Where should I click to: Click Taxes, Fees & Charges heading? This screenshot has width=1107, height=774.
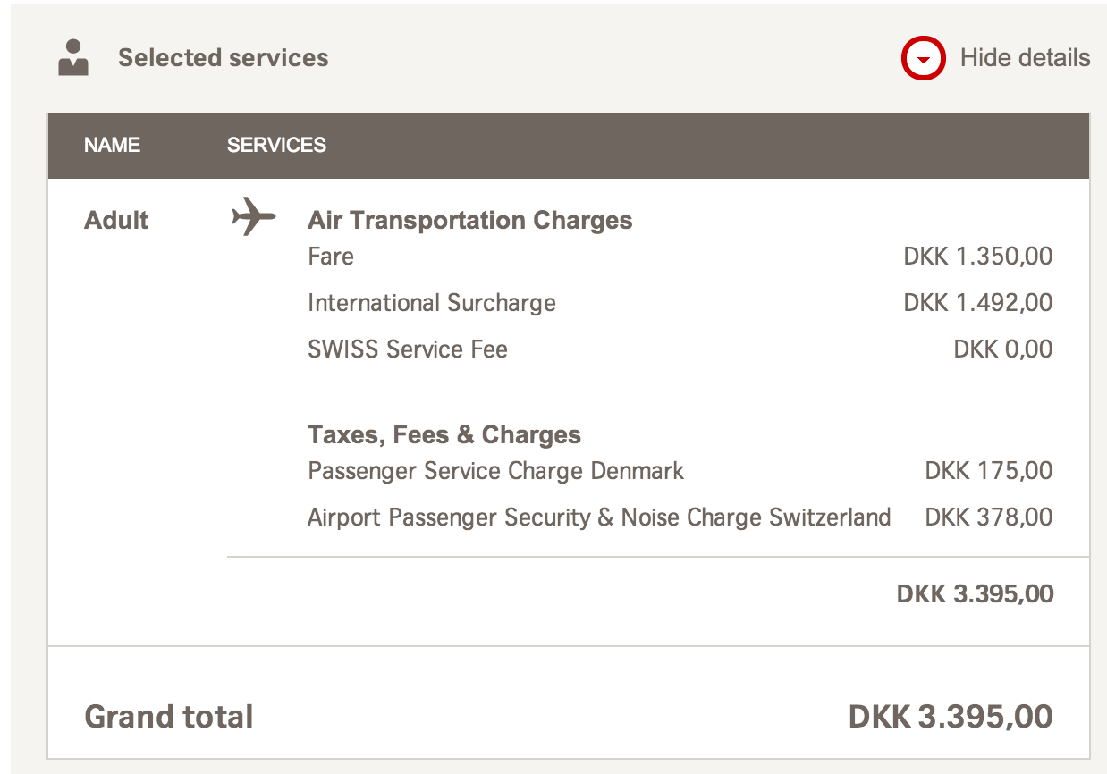(x=444, y=435)
